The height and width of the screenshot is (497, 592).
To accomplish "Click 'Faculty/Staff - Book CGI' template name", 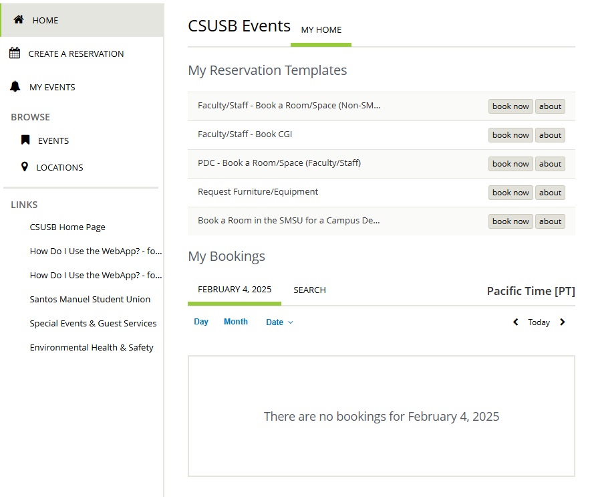I will click(245, 134).
